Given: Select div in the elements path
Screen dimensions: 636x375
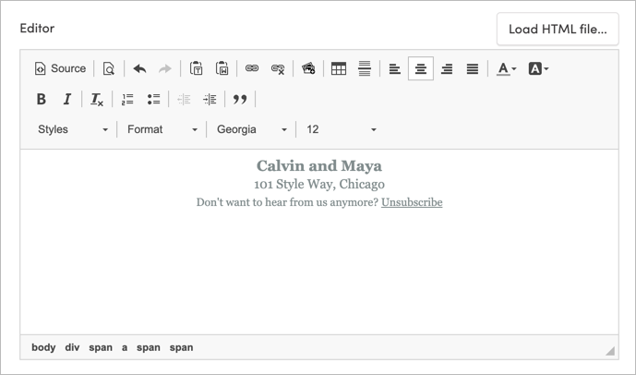Looking at the screenshot, I should tap(72, 347).
